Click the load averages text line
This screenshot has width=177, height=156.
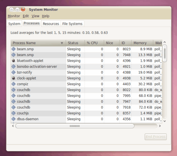[59, 33]
